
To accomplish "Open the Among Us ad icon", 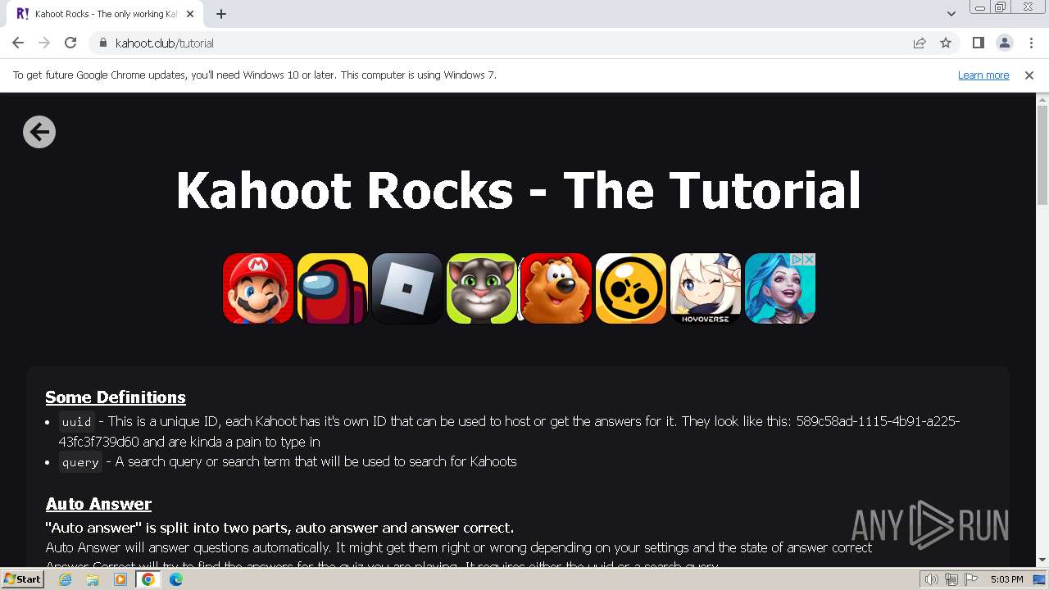I will [x=333, y=288].
